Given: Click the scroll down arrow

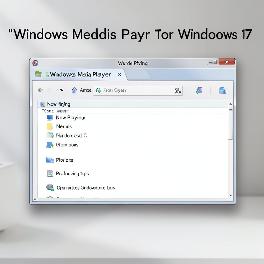Looking at the screenshot, I should [x=231, y=195].
